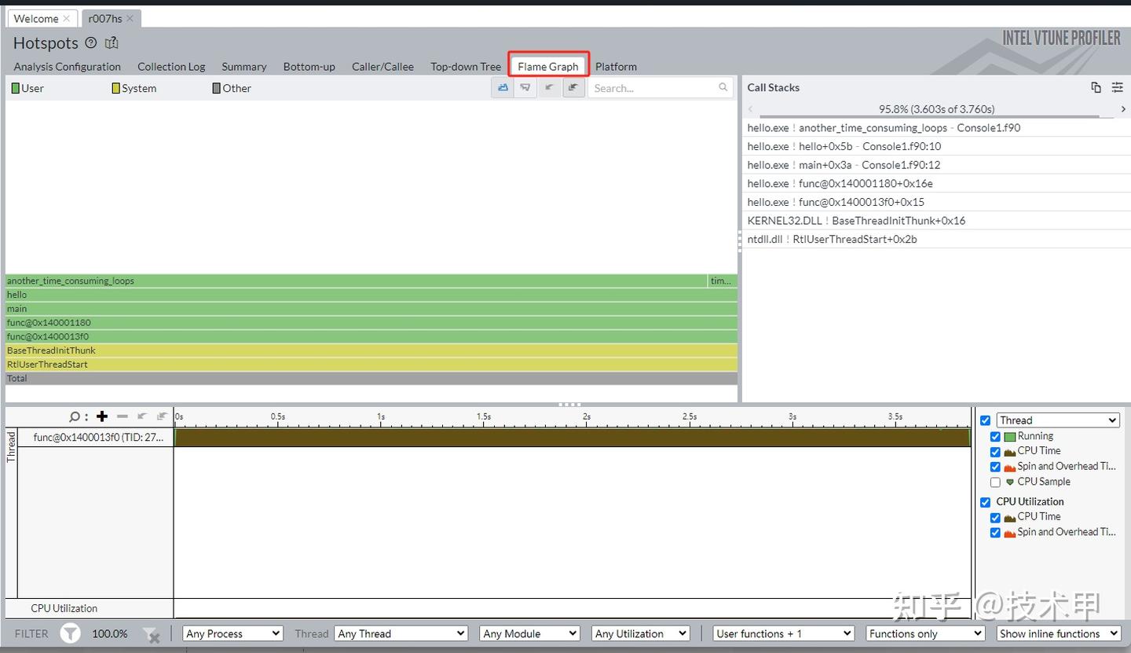Open Call Stacks settings icon

[1117, 87]
